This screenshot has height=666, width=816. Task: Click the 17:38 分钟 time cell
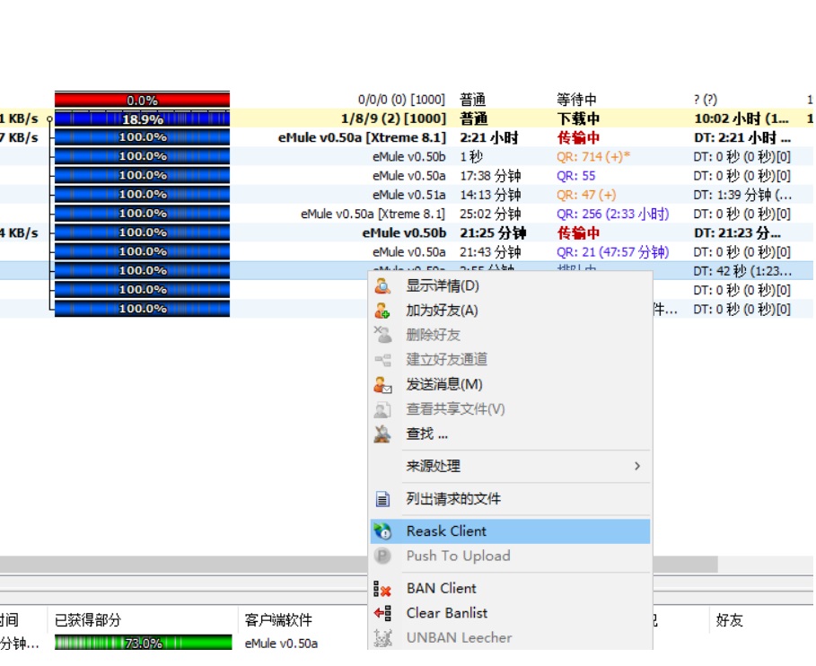tap(490, 176)
